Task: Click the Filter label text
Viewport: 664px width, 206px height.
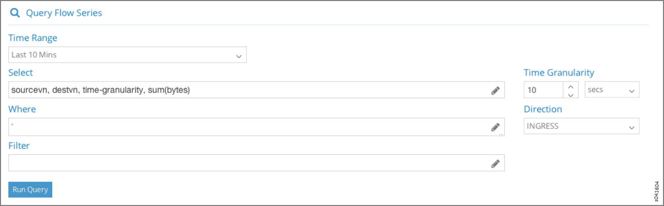Action: 19,146
